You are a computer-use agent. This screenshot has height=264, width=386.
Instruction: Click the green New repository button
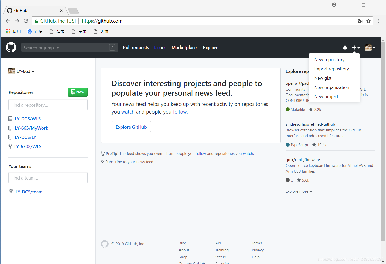[78, 92]
